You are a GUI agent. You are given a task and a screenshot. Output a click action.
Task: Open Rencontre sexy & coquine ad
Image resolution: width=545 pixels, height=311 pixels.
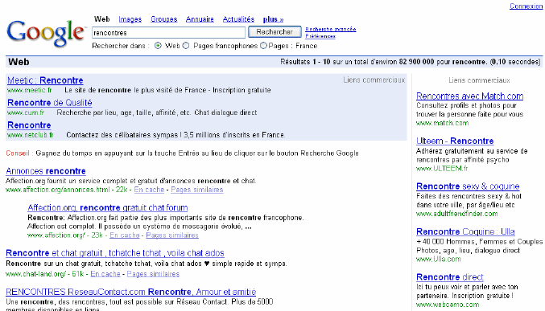468,186
